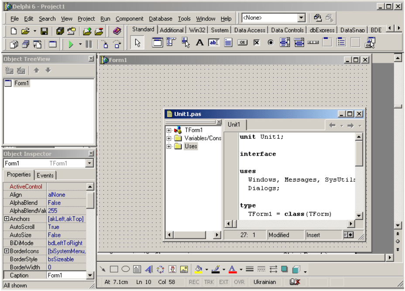Open the Database menu

coord(161,19)
